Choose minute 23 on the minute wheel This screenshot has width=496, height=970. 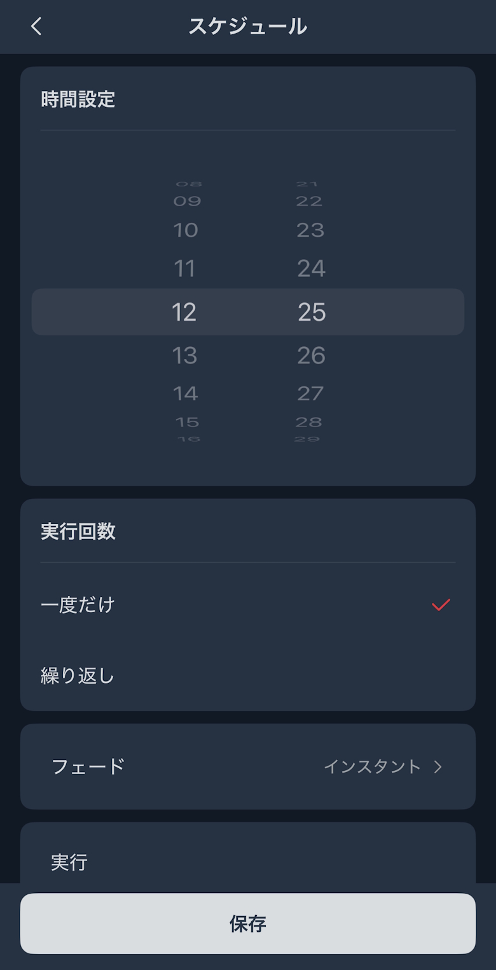pos(310,230)
